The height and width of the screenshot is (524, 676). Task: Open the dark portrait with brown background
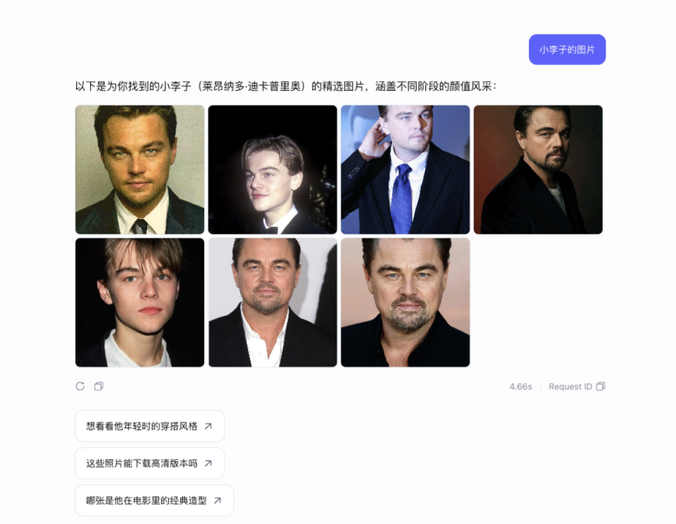(x=538, y=170)
